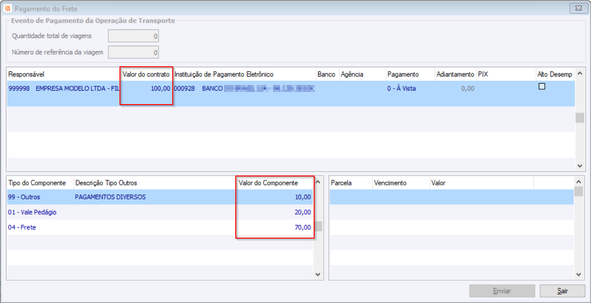Click the 000928 BANCO institution cell
The image size is (591, 303).
coord(244,88)
